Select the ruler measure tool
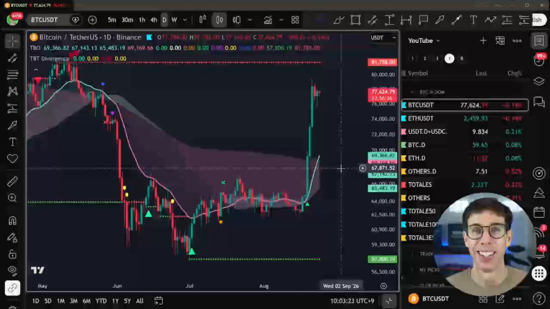Screen dimensions: 550x309 tap(12, 181)
